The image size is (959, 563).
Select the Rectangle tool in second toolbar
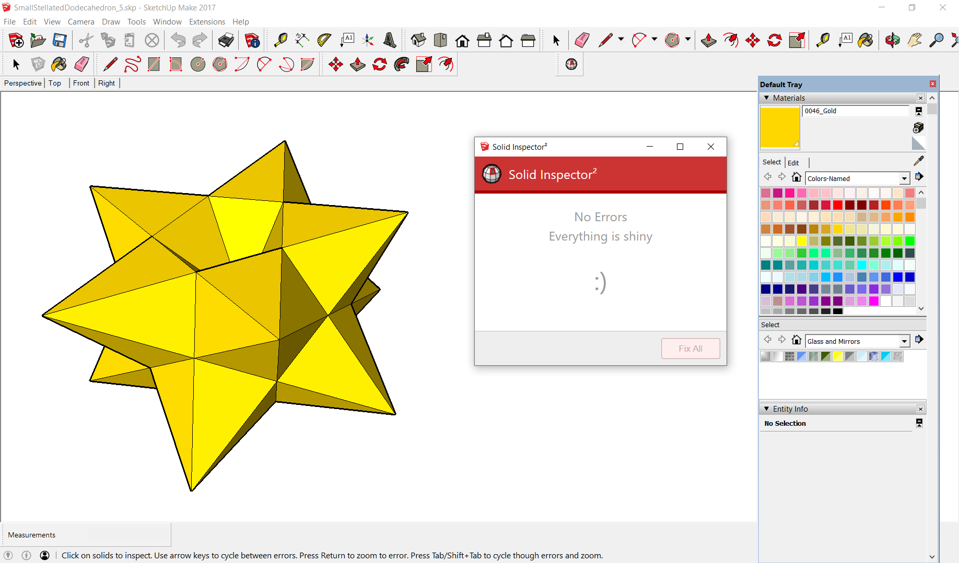154,64
